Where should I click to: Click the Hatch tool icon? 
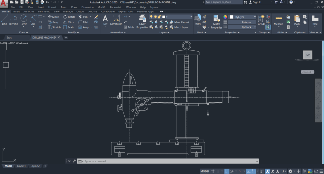(40, 27)
